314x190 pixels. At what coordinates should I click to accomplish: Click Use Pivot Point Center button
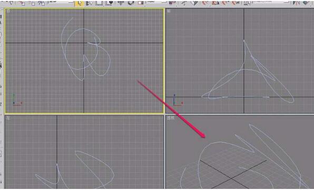pyautogui.click(x=172, y=3)
